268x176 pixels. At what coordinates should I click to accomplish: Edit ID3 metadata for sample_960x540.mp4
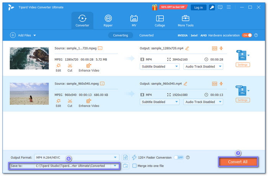pyautogui.click(x=214, y=84)
